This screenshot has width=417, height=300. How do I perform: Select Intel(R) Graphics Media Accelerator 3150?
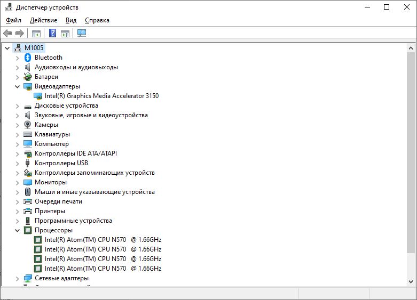pos(101,96)
